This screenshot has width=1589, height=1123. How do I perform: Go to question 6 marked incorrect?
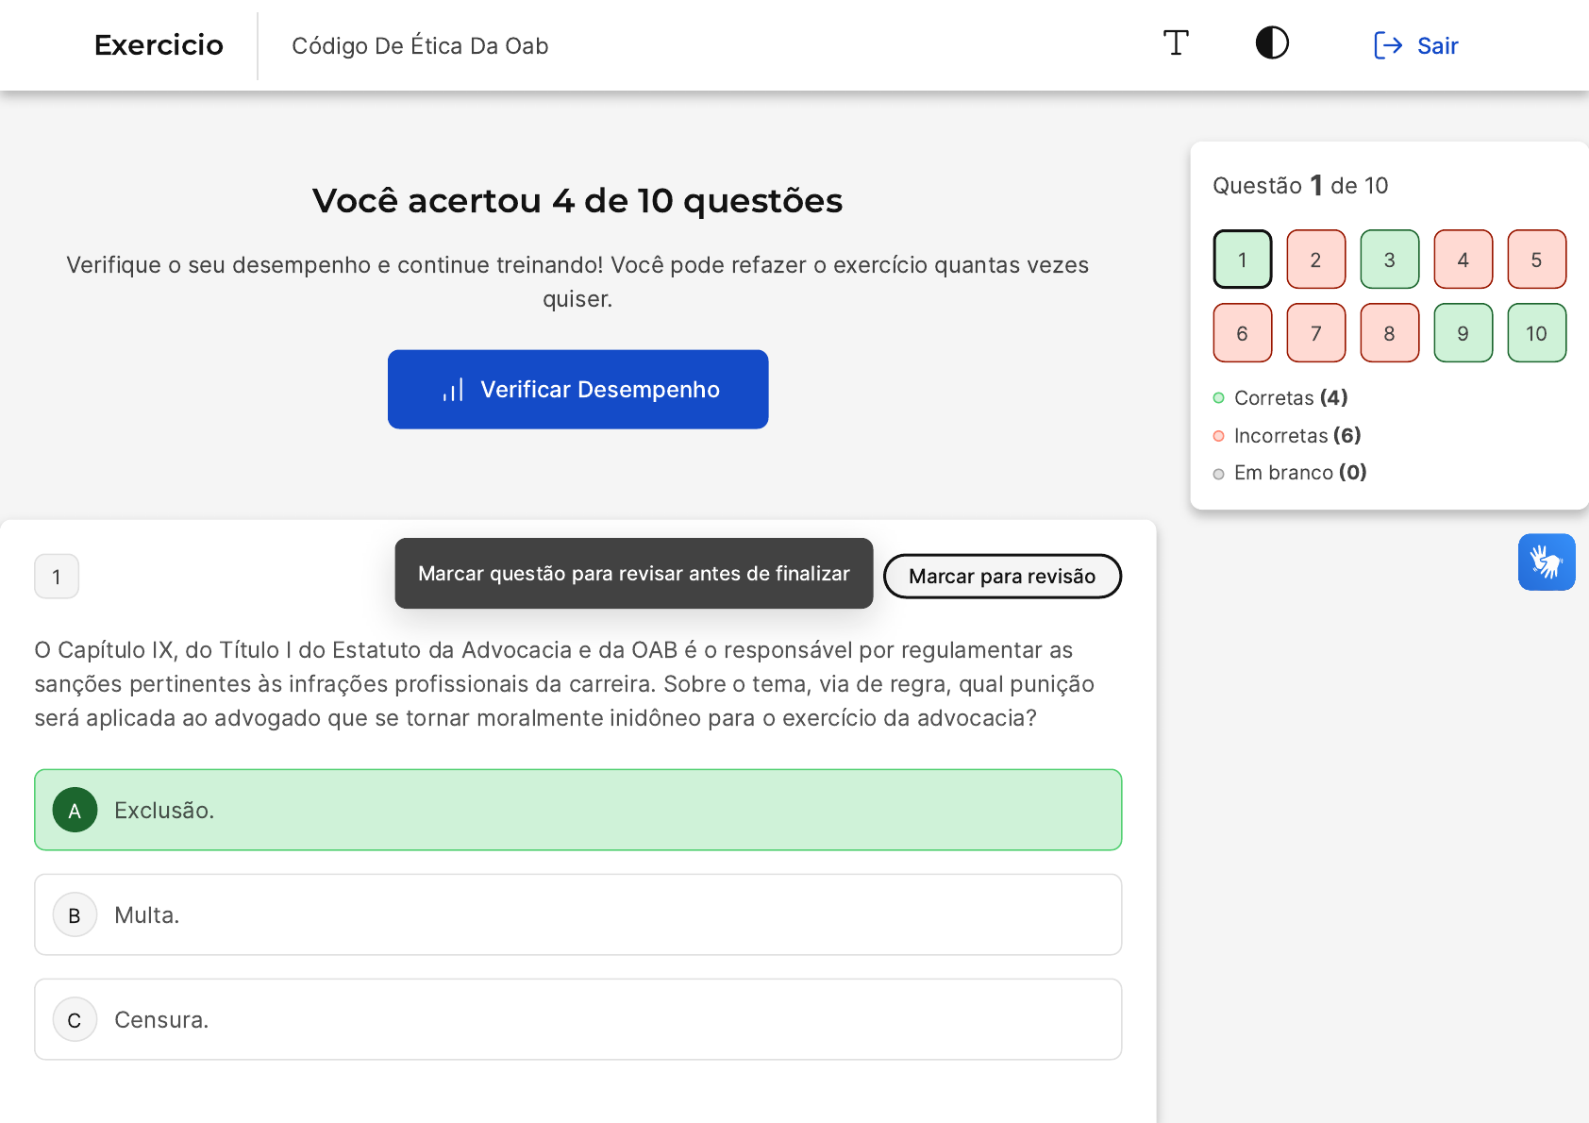click(1242, 333)
